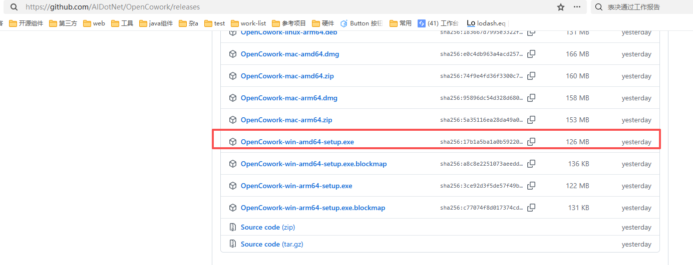
Task: Copy sha256 of mac-amd64.dmg
Action: click(531, 54)
